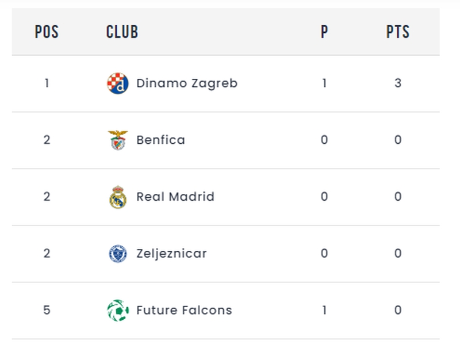The width and height of the screenshot is (460, 356).
Task: Sort by the P played header
Action: (x=324, y=32)
